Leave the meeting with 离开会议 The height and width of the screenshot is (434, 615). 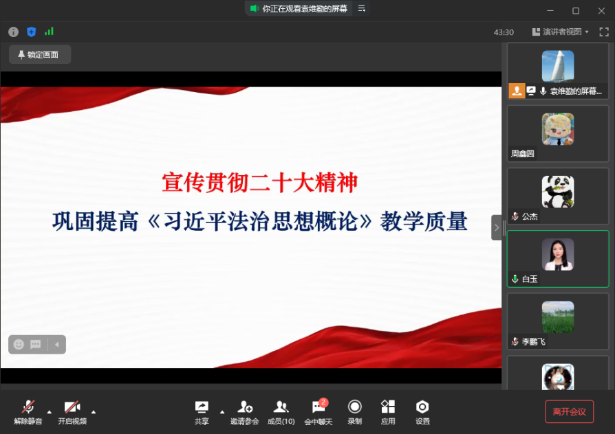coord(569,411)
